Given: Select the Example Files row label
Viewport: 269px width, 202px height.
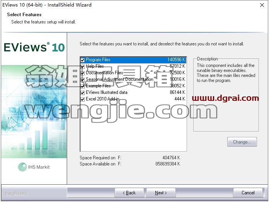Looking at the screenshot, I should pyautogui.click(x=98, y=86).
